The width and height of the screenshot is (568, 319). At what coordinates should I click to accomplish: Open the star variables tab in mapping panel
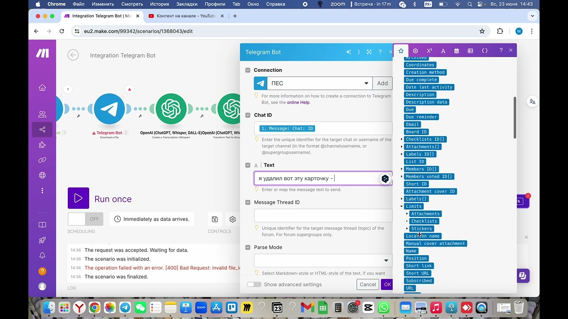[x=401, y=51]
